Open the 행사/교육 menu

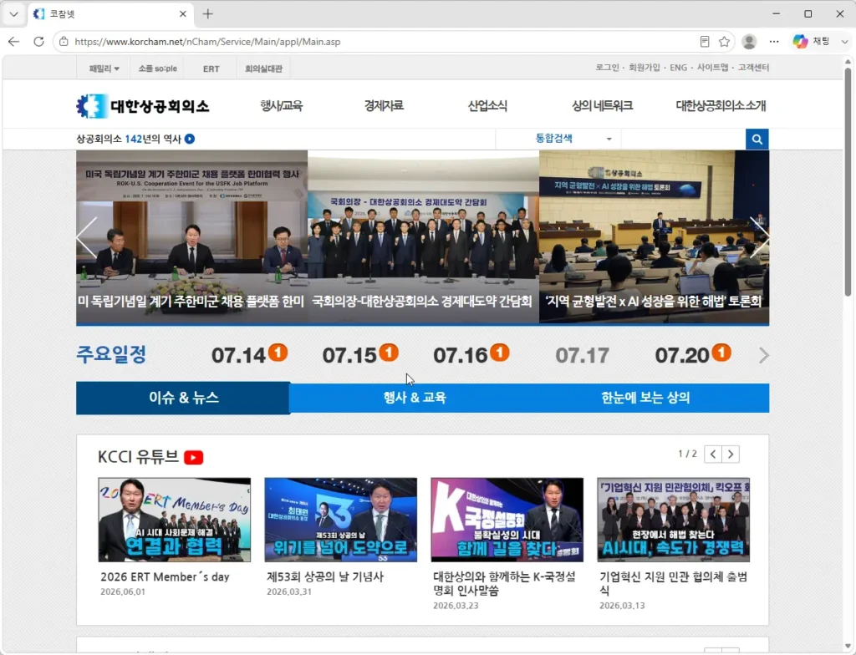281,105
